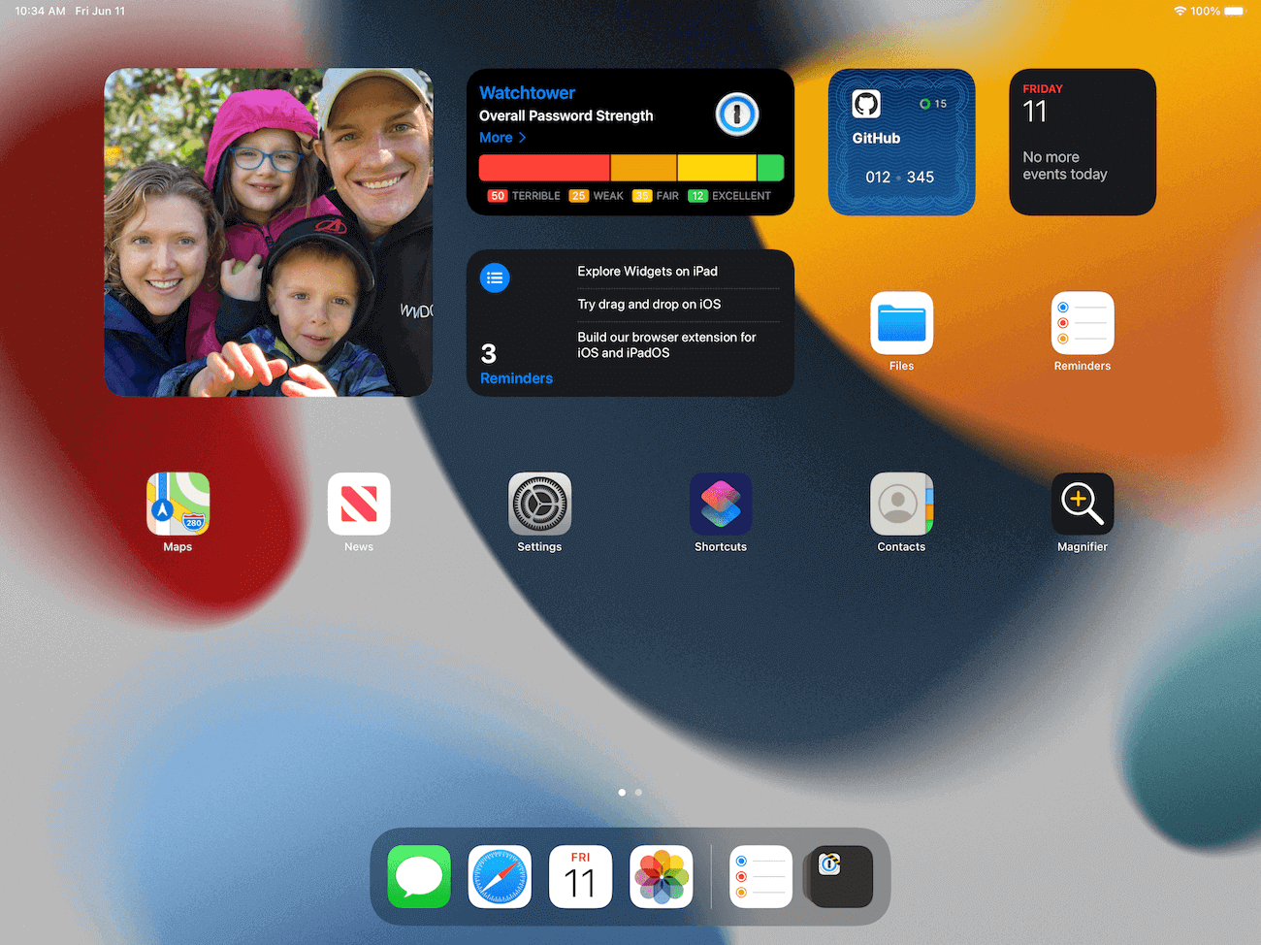Open the family photo widget
This screenshot has width=1261, height=945.
[x=269, y=232]
